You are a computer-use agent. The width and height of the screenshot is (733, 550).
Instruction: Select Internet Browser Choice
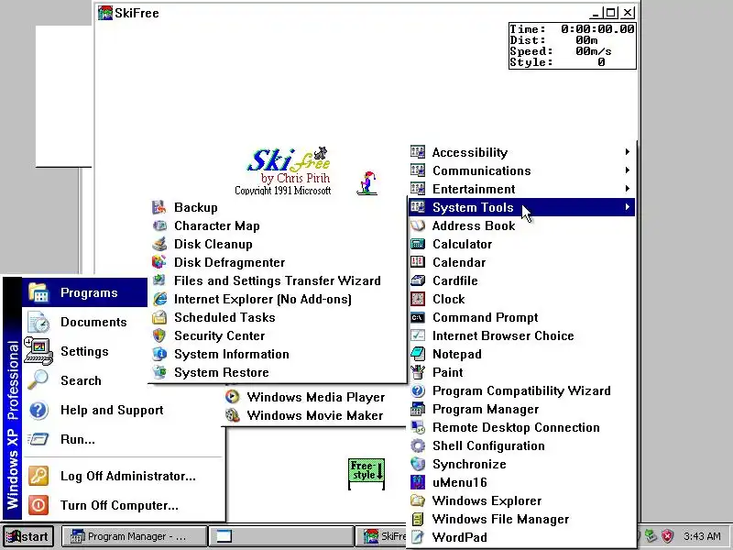tap(521, 335)
